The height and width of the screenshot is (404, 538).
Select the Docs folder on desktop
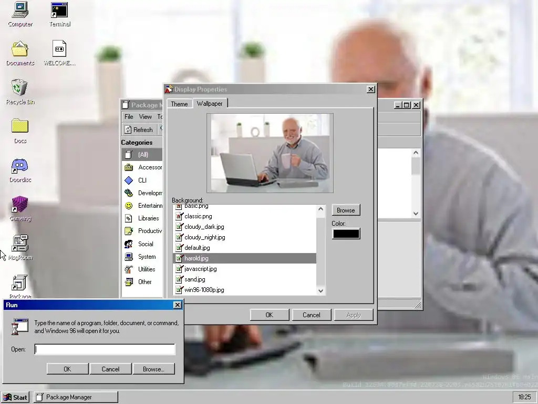coord(20,131)
